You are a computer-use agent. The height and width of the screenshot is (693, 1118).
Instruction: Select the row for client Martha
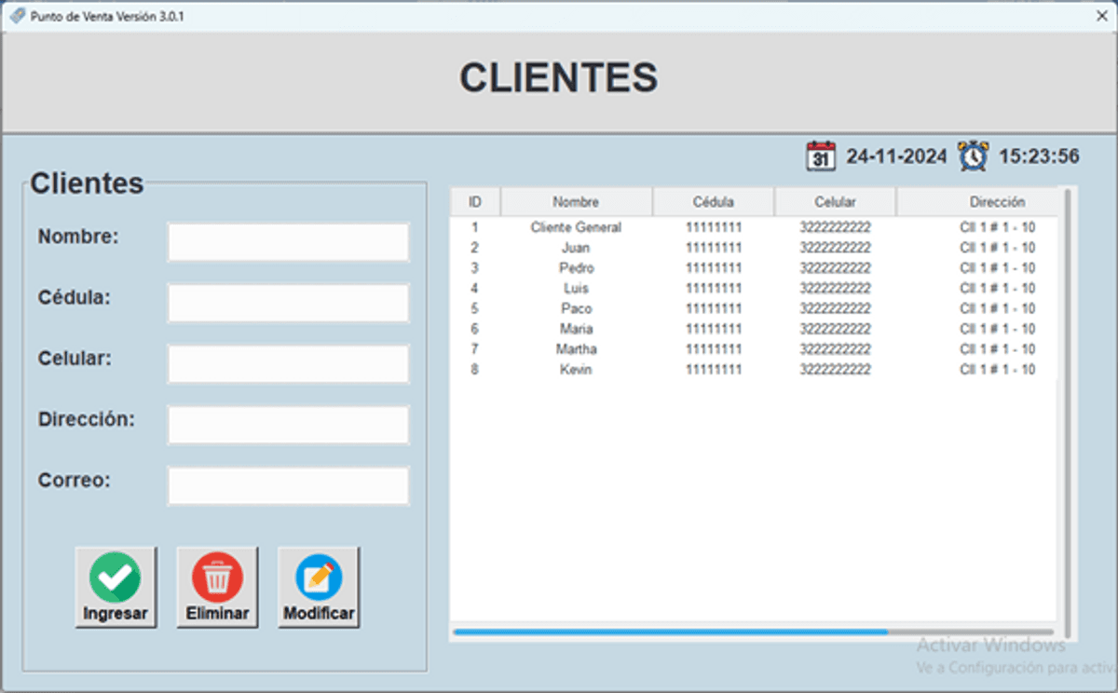pyautogui.click(x=576, y=349)
